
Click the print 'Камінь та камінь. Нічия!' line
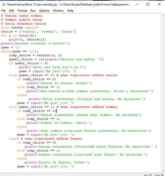coord(59,83)
